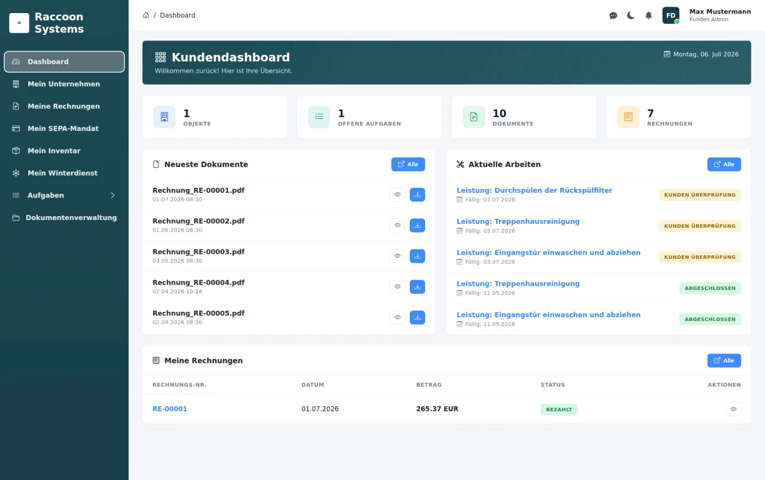Image resolution: width=765 pixels, height=480 pixels.
Task: Open Mein SEPA-Mandat in the sidebar
Action: tap(64, 129)
